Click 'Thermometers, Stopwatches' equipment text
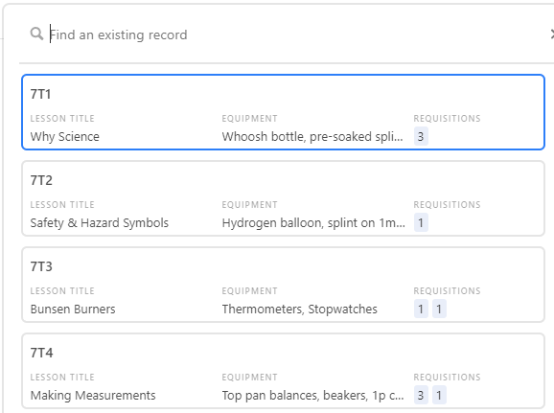 (x=300, y=310)
